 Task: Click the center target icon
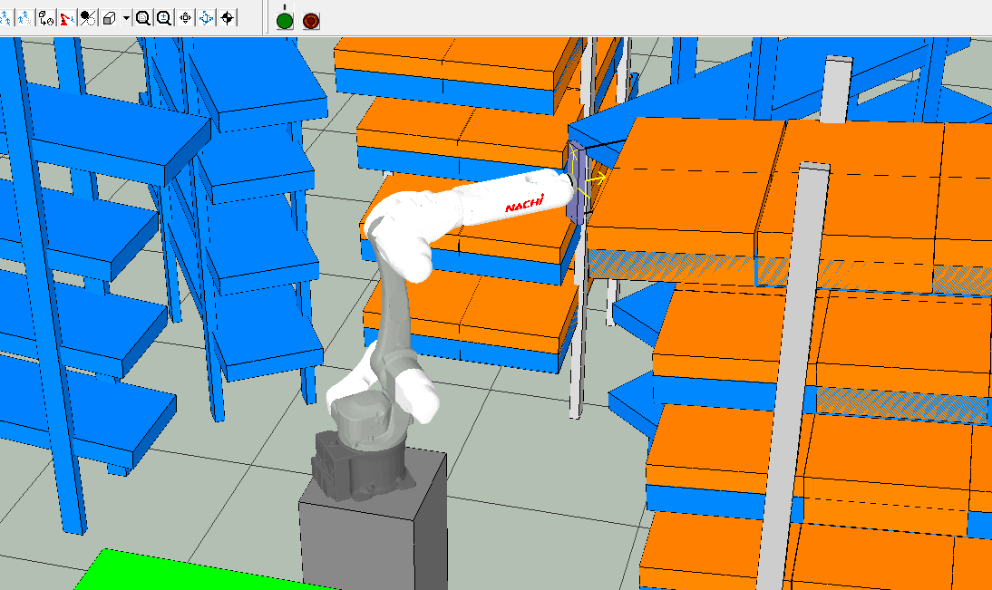(x=228, y=18)
